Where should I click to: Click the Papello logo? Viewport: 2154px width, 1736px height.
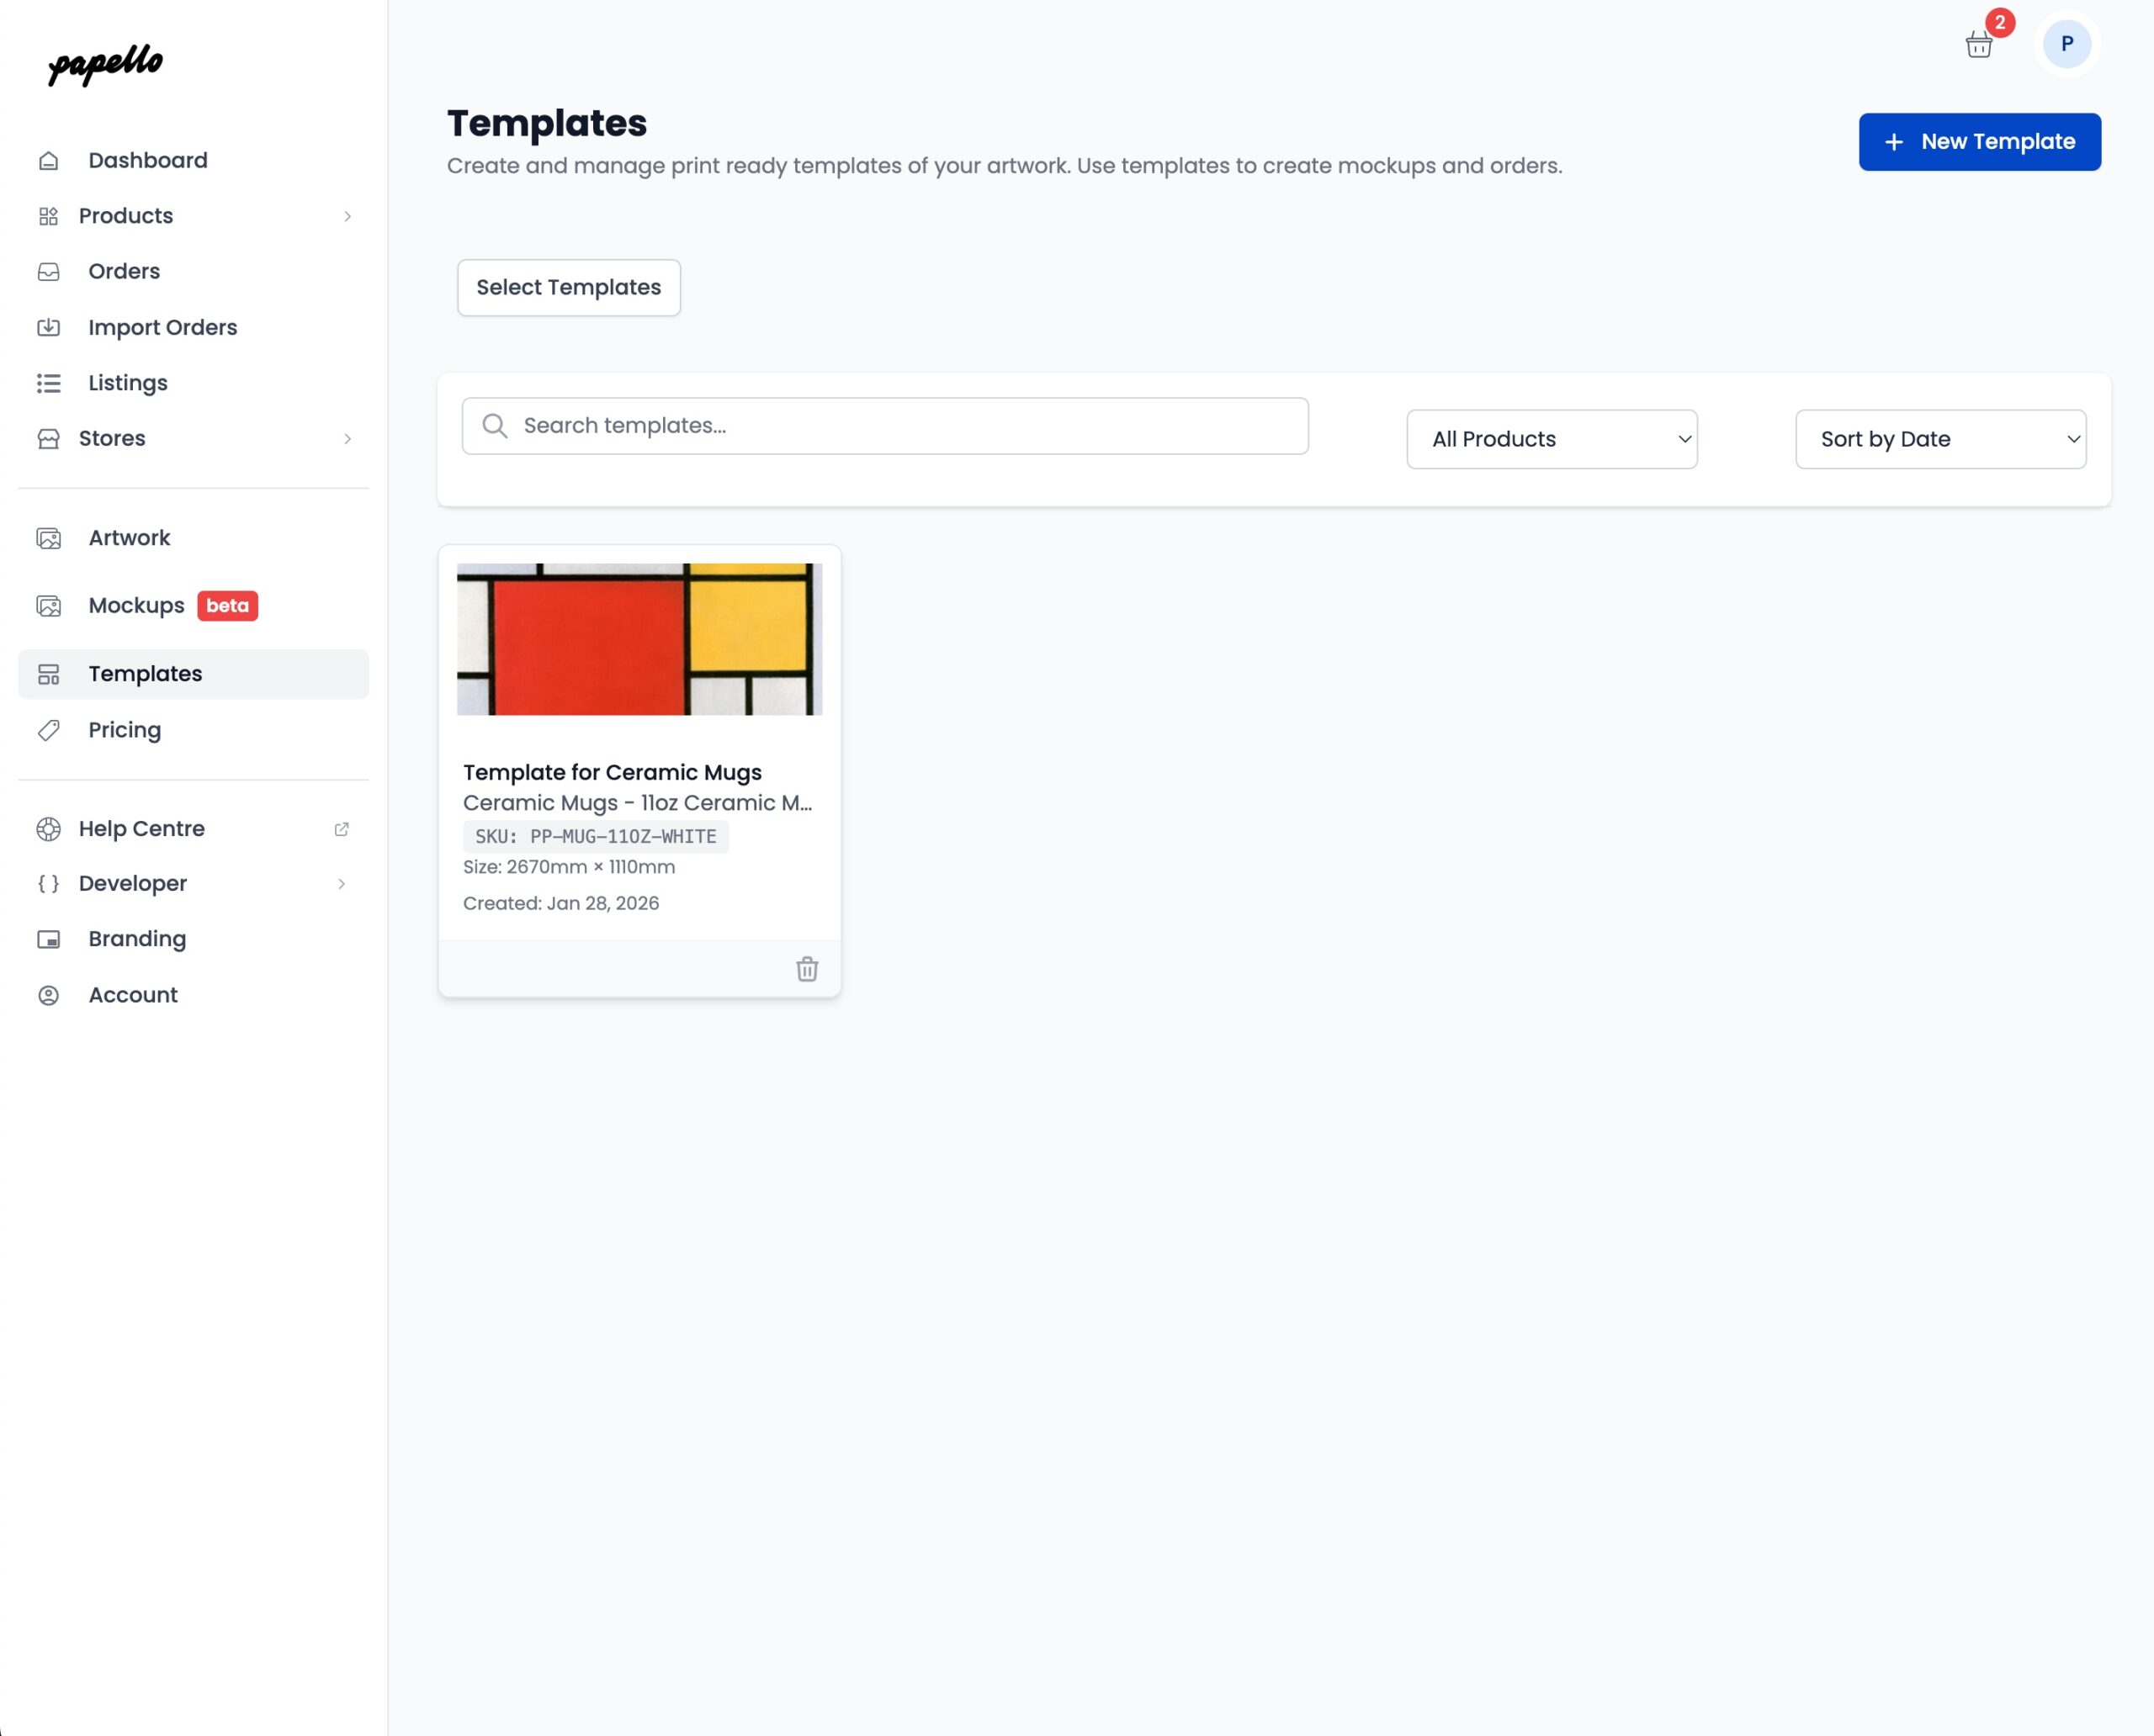[x=105, y=64]
